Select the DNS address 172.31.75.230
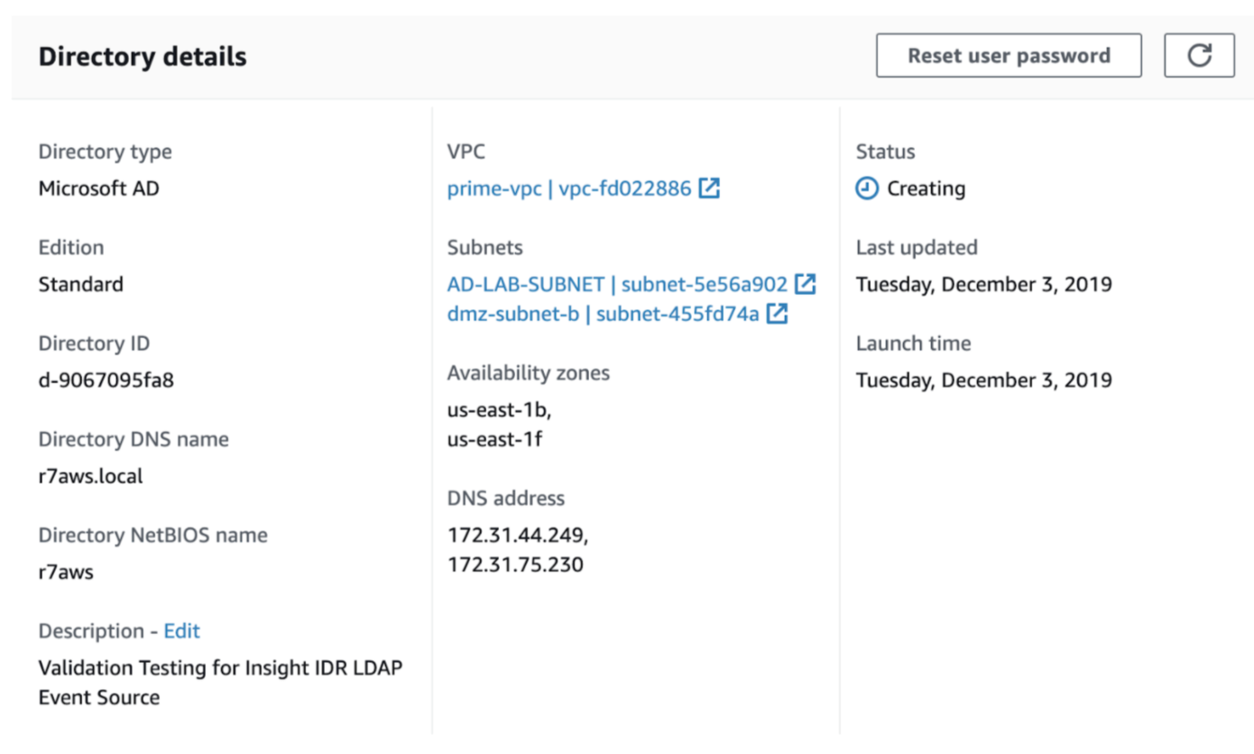1254x754 pixels. 515,565
